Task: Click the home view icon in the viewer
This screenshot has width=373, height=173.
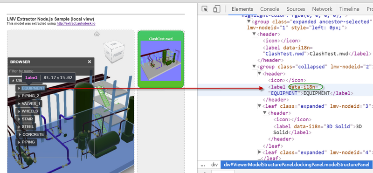Action: pos(97,34)
